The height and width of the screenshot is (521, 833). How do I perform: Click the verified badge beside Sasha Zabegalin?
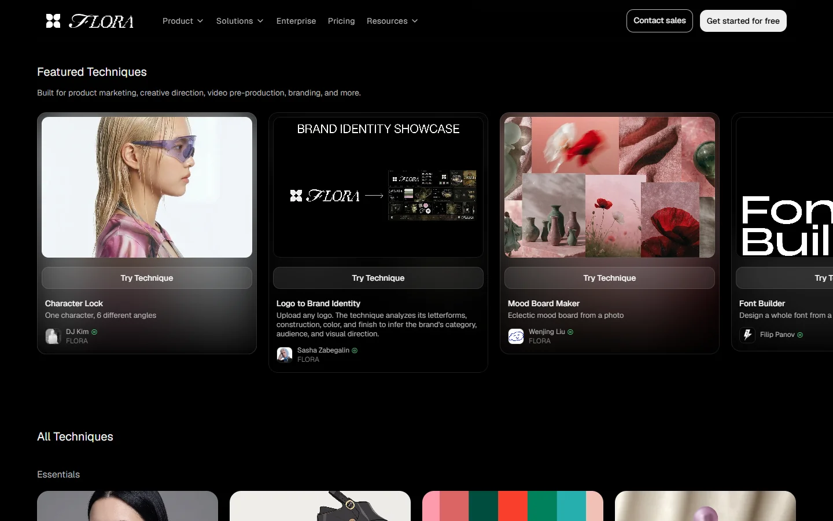pyautogui.click(x=355, y=351)
